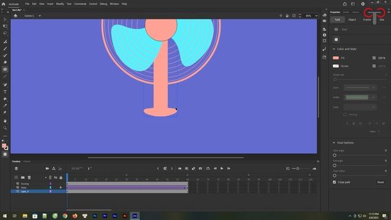Select the Line tool
This screenshot has height=220, width=391.
(5, 76)
